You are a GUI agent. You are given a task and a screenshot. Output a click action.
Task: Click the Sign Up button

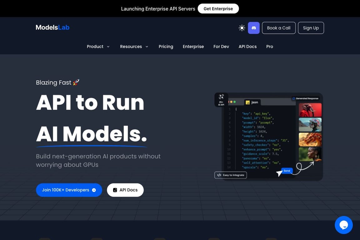coord(311,28)
